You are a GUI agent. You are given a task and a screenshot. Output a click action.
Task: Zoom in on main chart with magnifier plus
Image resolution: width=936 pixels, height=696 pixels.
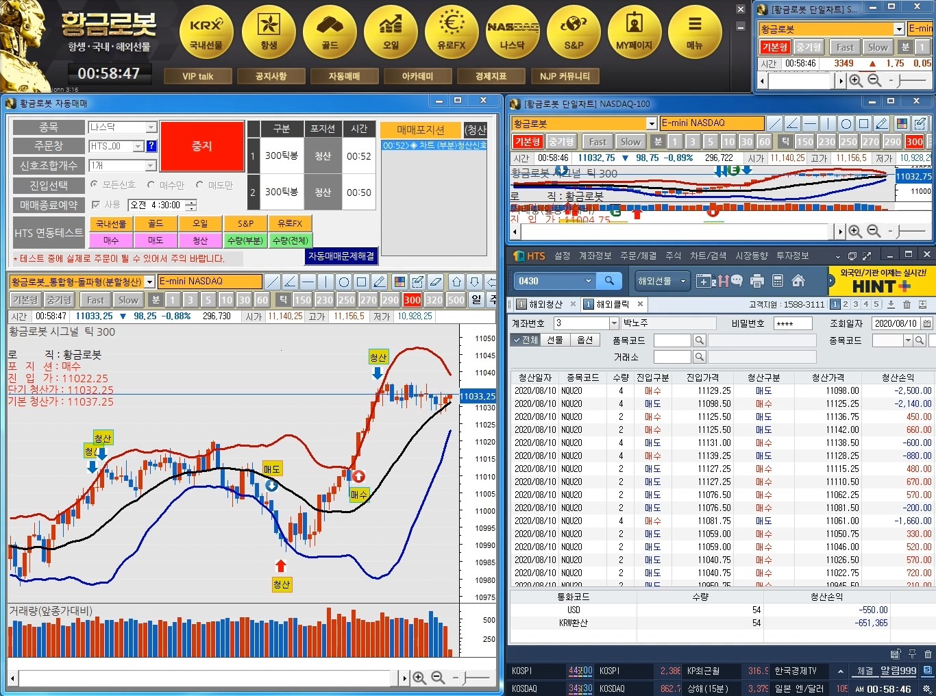click(x=419, y=678)
